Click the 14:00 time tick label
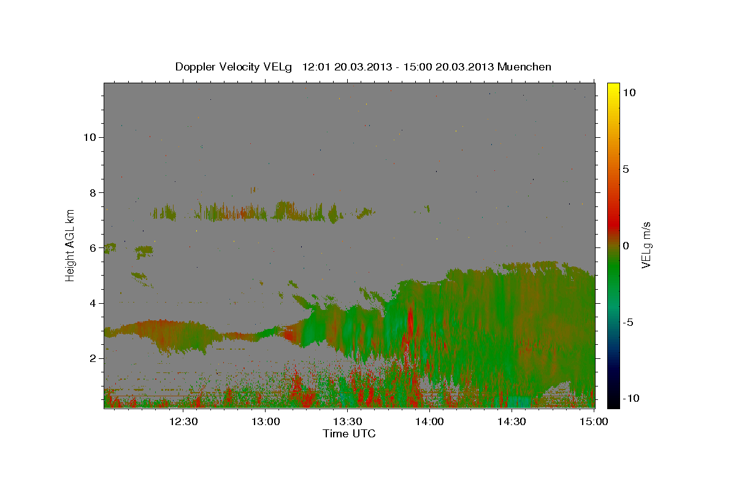The width and height of the screenshot is (736, 490). point(430,421)
